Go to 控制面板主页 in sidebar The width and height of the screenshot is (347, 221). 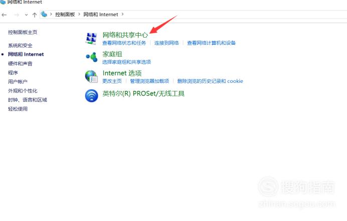(x=23, y=32)
